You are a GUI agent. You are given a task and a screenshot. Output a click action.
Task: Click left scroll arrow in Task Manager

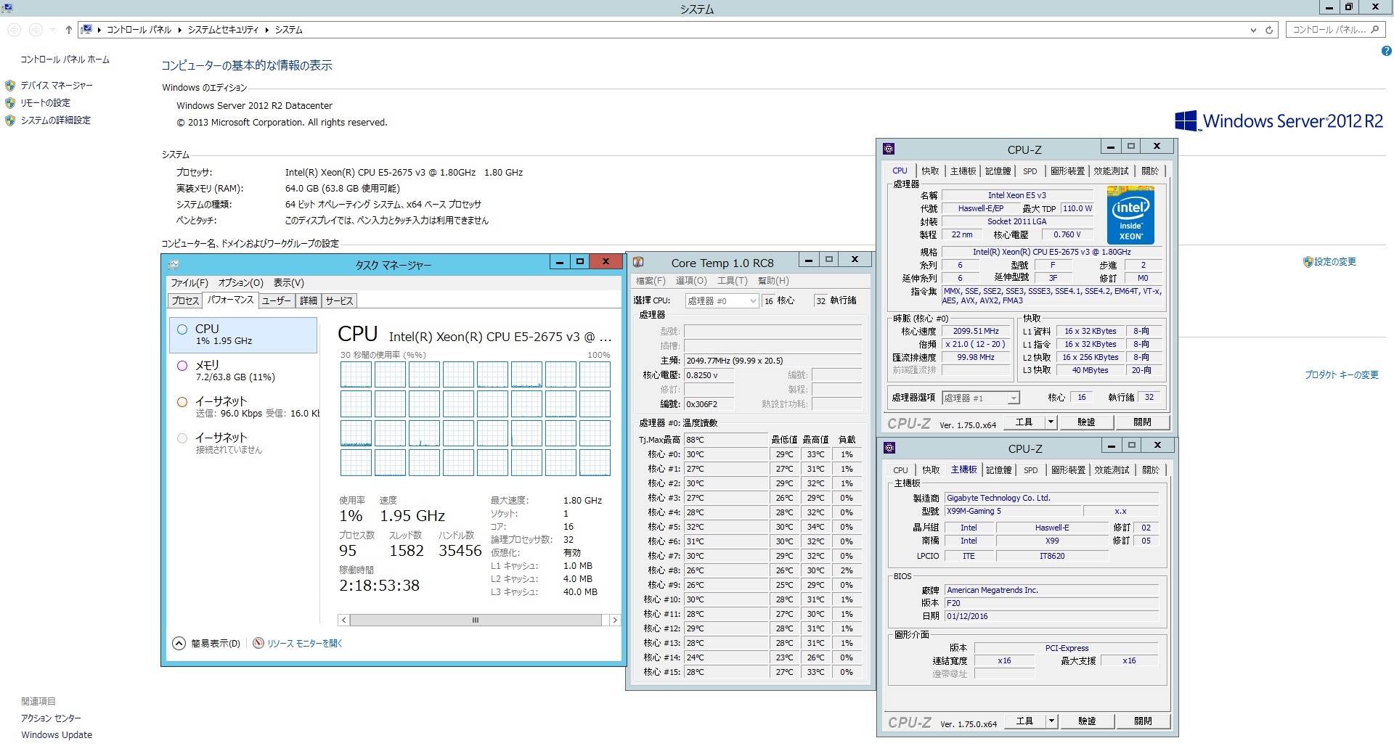(344, 620)
